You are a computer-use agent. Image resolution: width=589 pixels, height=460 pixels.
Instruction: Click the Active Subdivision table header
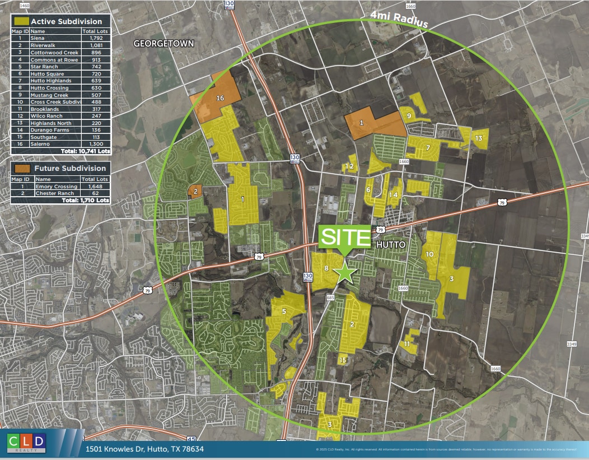tap(66, 21)
